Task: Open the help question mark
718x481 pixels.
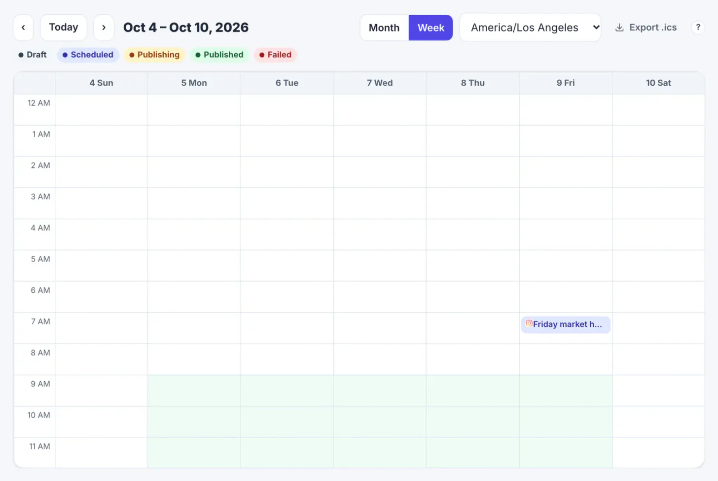Action: [698, 28]
